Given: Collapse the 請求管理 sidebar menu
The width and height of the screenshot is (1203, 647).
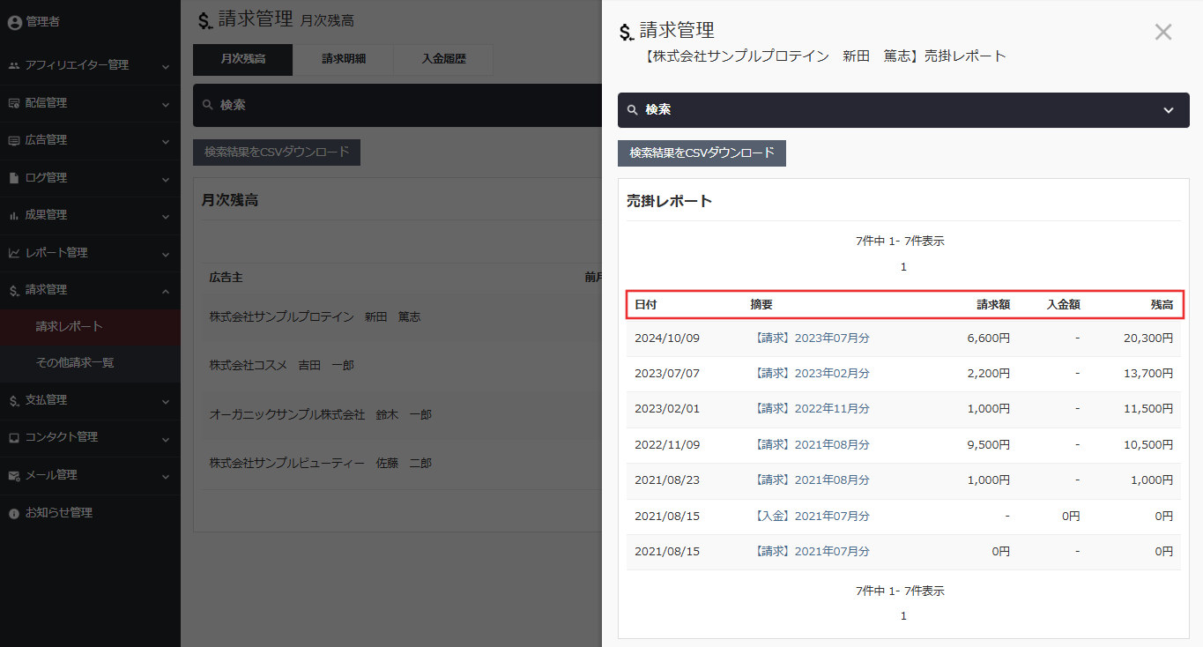Looking at the screenshot, I should (x=166, y=290).
